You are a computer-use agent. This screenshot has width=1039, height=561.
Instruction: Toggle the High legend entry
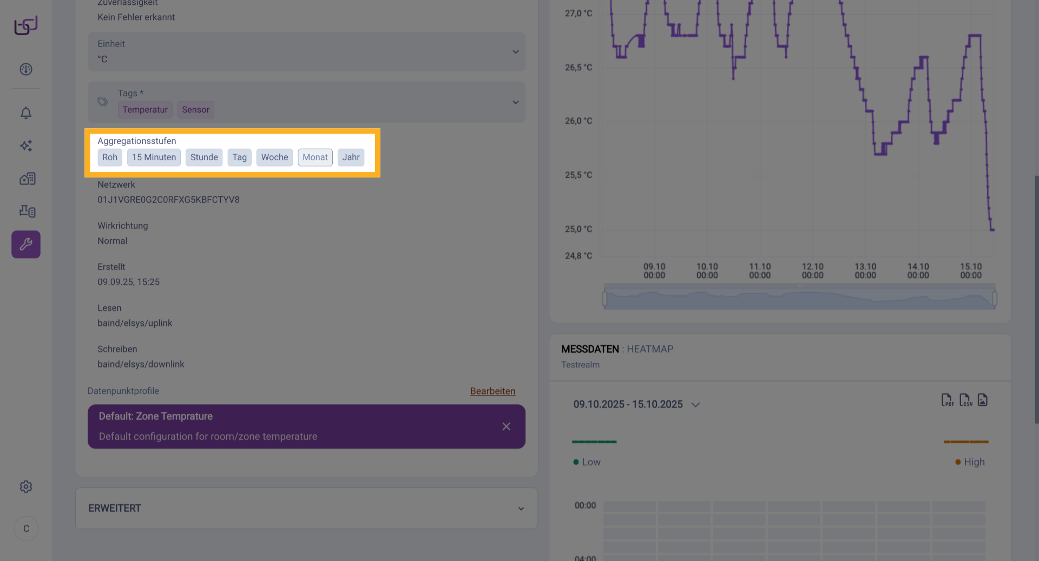[x=970, y=462]
